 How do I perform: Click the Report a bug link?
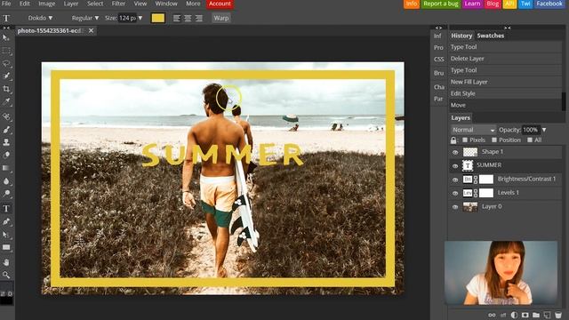pyautogui.click(x=441, y=4)
